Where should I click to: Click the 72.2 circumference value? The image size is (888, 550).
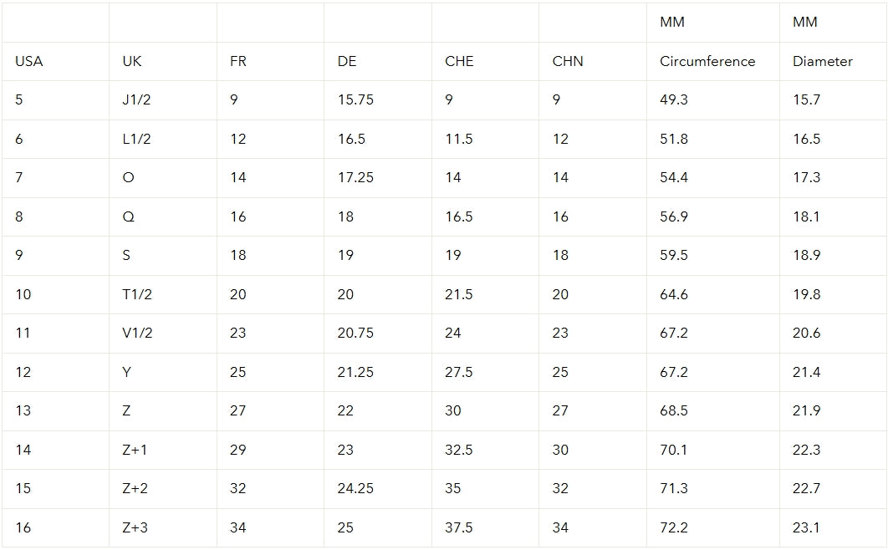click(x=673, y=527)
